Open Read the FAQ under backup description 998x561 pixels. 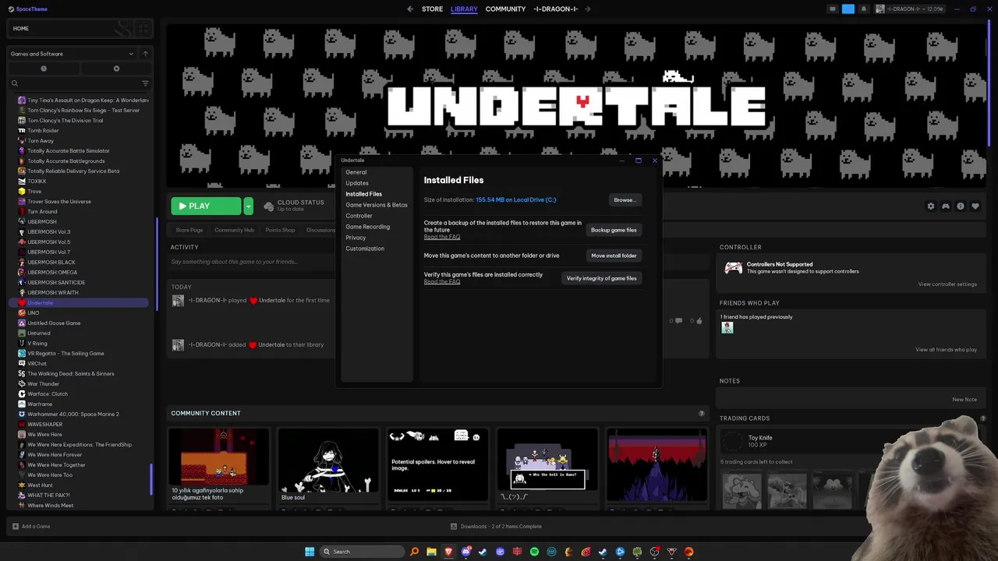[x=442, y=237]
